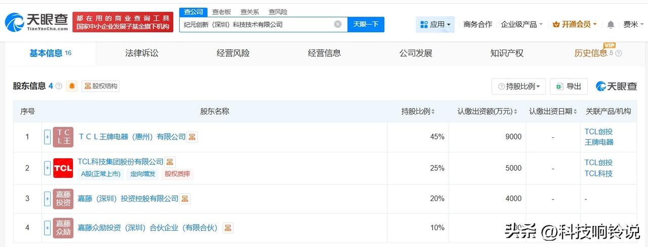Image resolution: width=648 pixels, height=247 pixels.
Task: Open 嘉藤（深圳）投资控股有限公司 link
Action: pos(128,199)
